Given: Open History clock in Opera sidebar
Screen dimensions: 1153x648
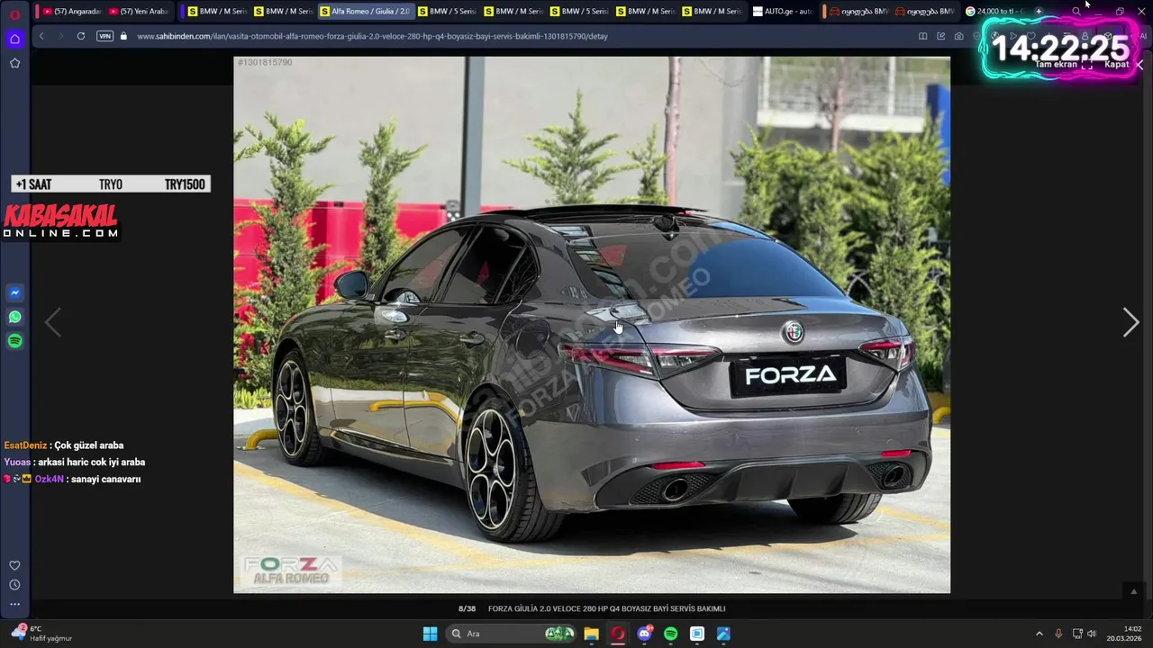Looking at the screenshot, I should [14, 585].
